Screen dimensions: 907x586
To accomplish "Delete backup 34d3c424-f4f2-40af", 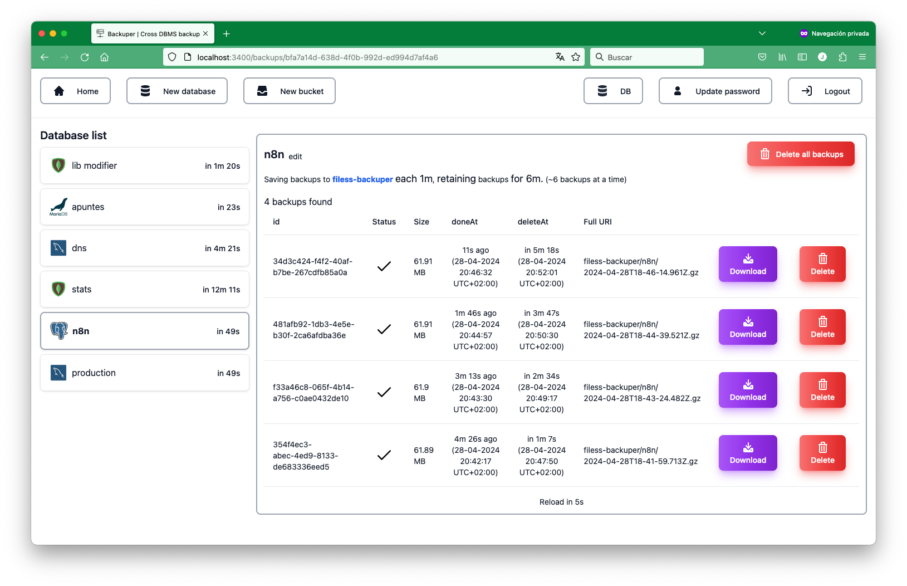I will coord(822,264).
